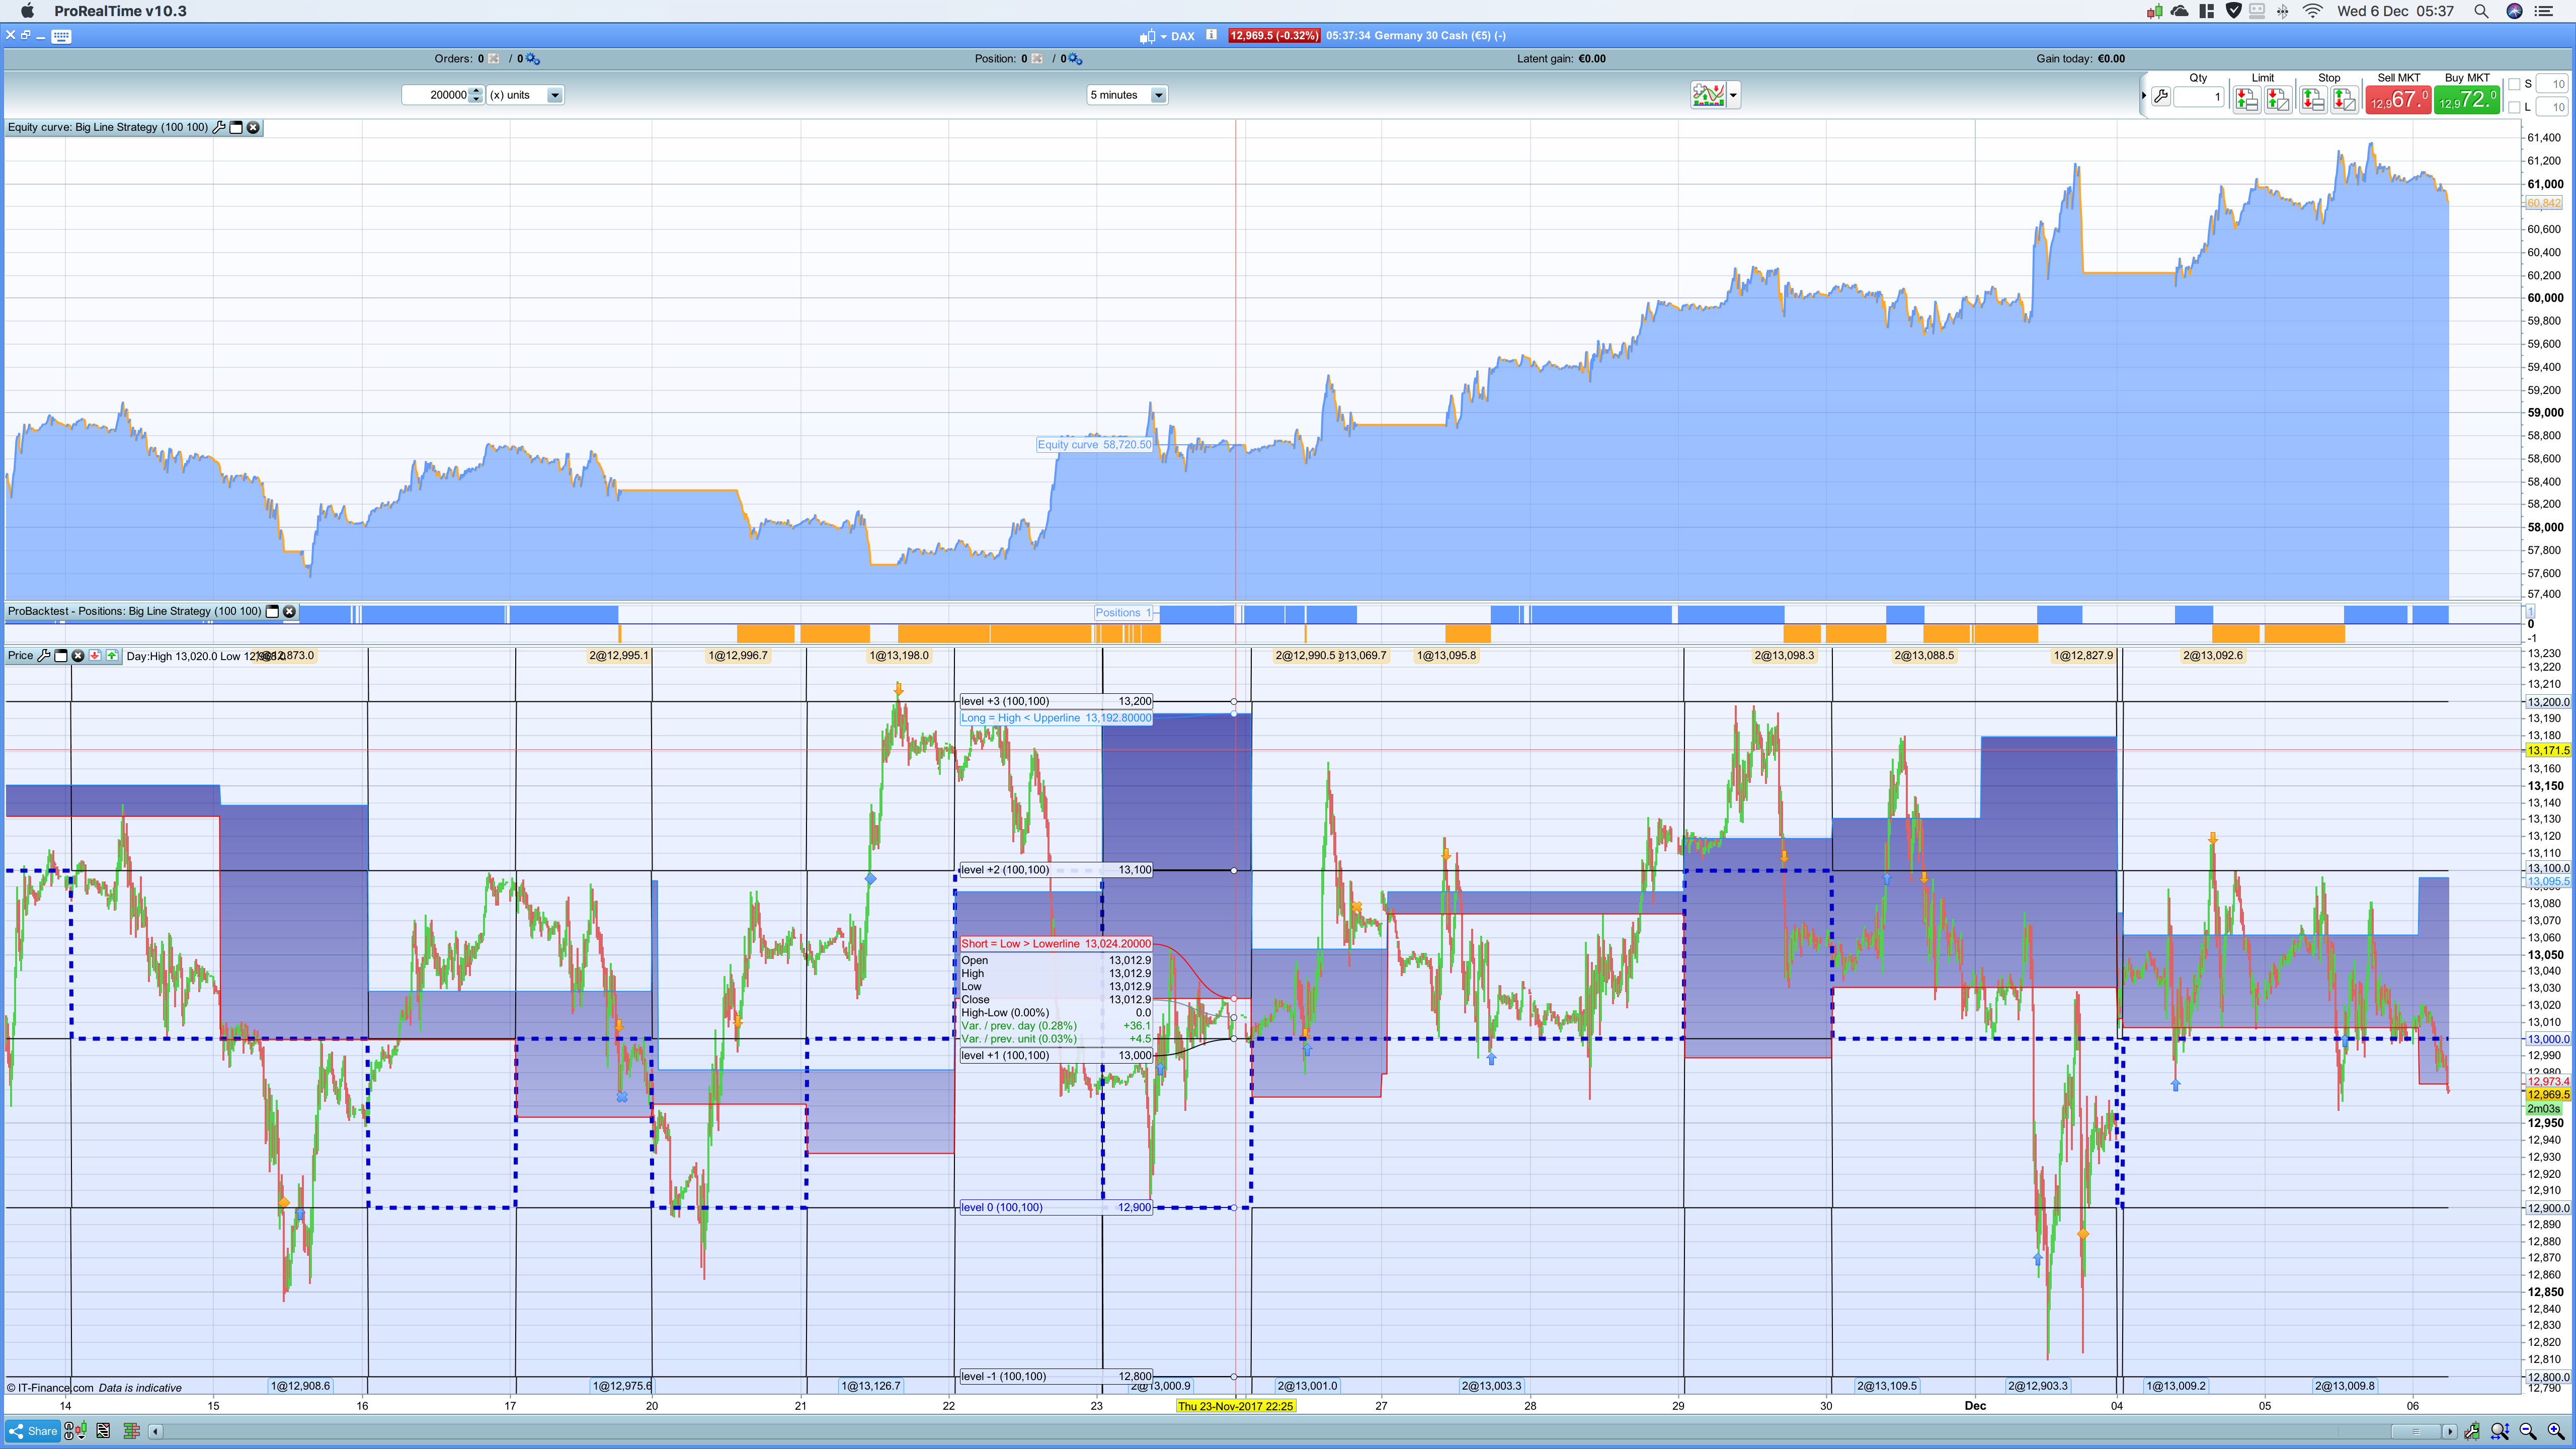This screenshot has width=2576, height=1449.
Task: Click the Qty input field
Action: [2198, 97]
